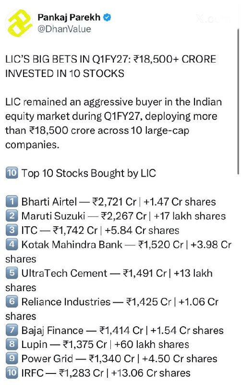
Task: Visit the @DhanValue handle link
Action: point(64,29)
